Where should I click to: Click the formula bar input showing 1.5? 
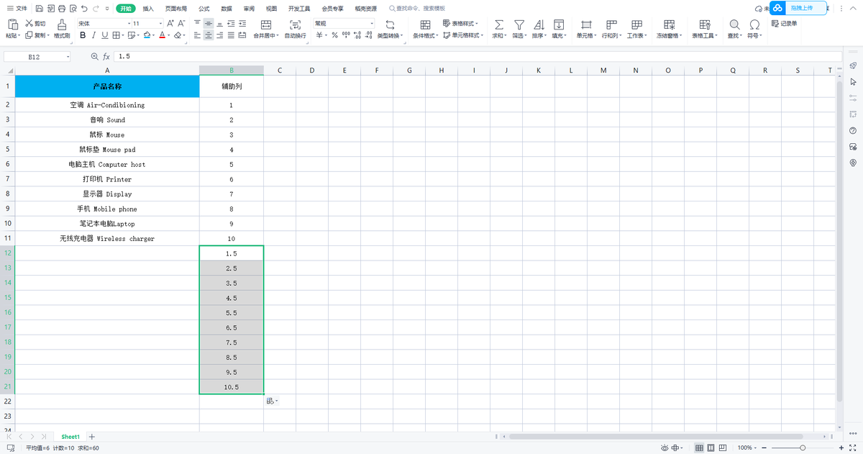477,56
